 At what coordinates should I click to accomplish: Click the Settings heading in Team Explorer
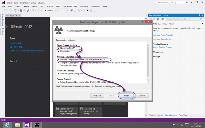coord(156,56)
